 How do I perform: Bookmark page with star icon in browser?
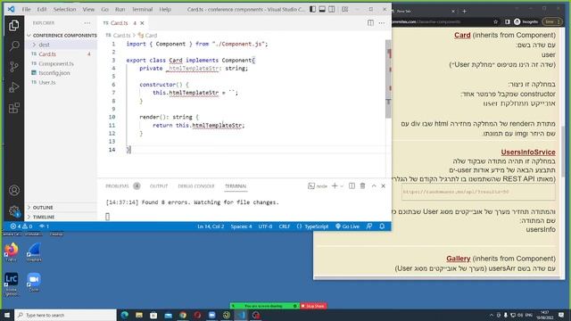[x=496, y=21]
